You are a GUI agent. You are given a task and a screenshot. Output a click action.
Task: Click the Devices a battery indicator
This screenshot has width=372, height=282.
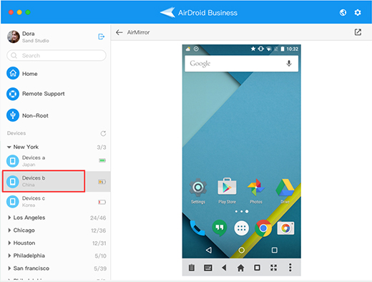(102, 160)
